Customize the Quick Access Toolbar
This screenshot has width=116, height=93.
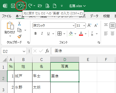62,6
